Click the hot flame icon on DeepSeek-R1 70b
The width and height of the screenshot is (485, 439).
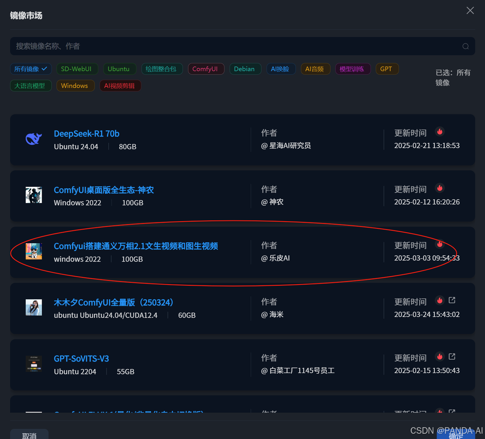[x=440, y=132]
